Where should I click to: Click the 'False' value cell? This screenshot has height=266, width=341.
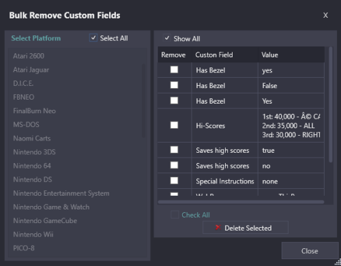tap(291, 85)
